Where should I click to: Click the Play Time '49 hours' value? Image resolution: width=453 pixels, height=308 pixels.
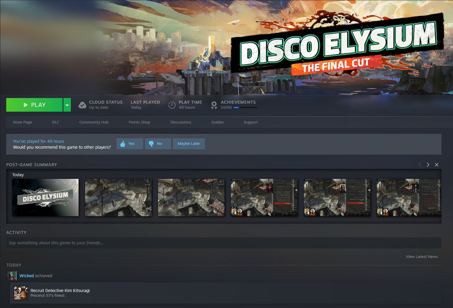[187, 107]
